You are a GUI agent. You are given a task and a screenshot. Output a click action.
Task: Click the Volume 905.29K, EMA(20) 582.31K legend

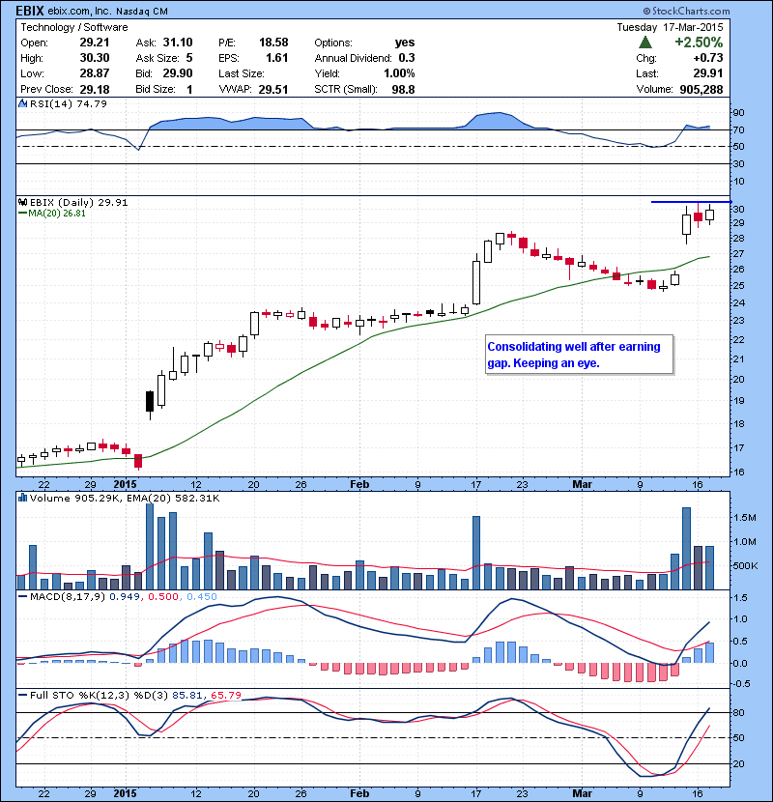(x=125, y=498)
